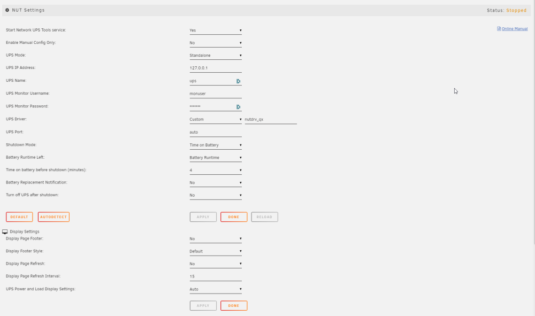
Task: Click the UPS Monitor Username field
Action: coord(216,94)
